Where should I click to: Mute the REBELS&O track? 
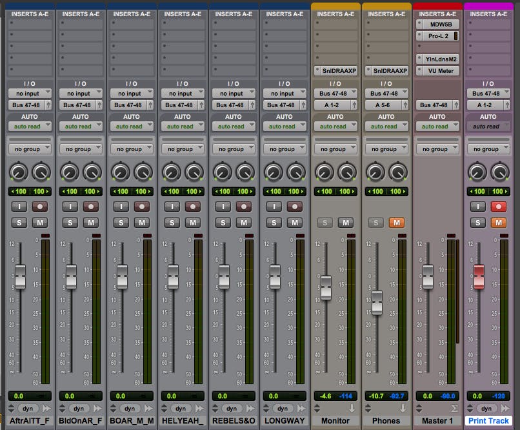coord(243,223)
